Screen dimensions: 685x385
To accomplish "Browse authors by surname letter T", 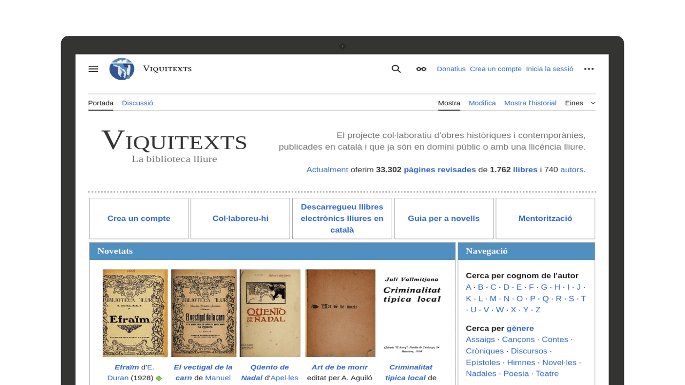I will [583, 298].
